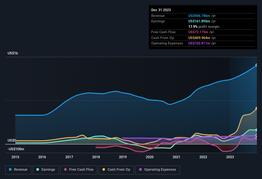Click the 2016 x-axis label
This screenshot has width=262, height=179.
[42, 157]
